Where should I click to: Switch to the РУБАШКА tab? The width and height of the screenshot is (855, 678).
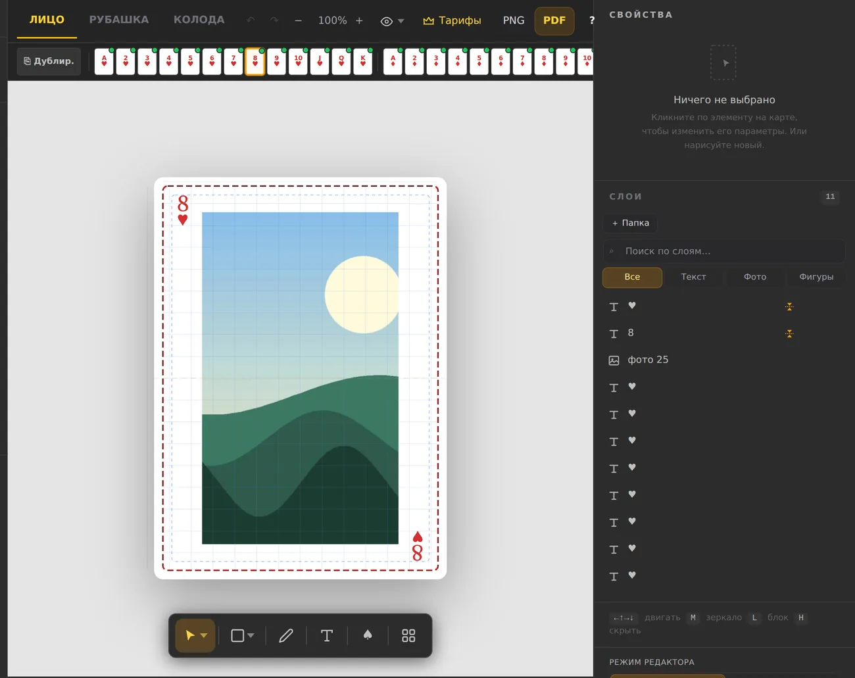(119, 20)
